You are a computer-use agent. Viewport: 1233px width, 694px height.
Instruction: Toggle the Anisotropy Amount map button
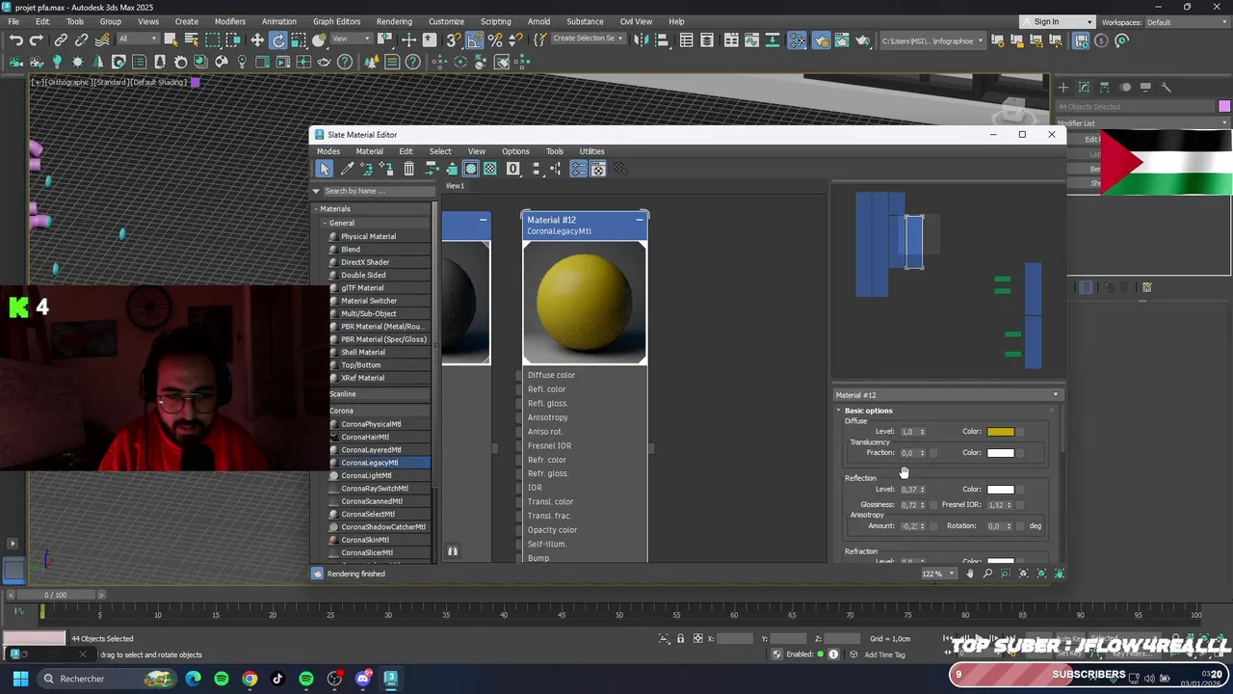[932, 526]
